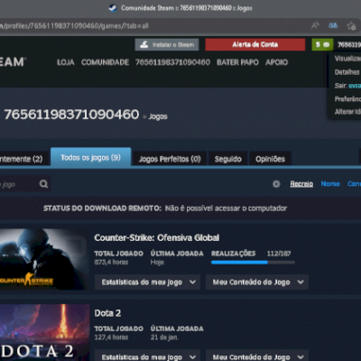Screen dimensions: 361x361
Task: Click the profile name heading 76561198371090460
Action: click(x=71, y=115)
